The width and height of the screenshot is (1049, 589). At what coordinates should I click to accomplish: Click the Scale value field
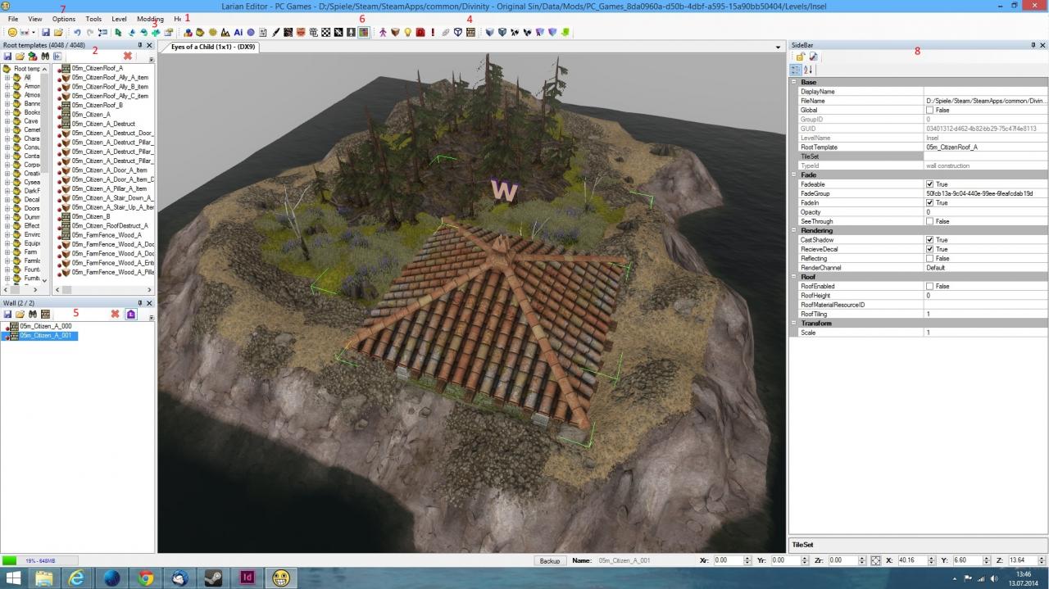point(985,333)
